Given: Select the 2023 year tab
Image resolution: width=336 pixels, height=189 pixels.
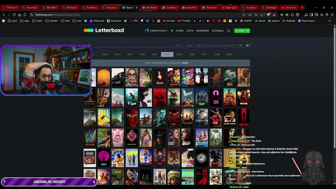Looking at the screenshot, I should point(155,54).
